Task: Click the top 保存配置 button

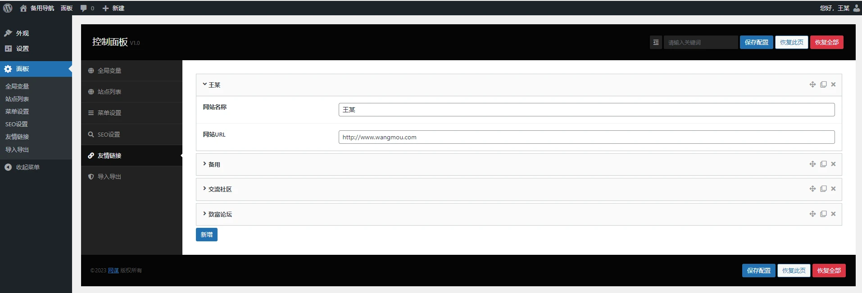Action: 756,42
